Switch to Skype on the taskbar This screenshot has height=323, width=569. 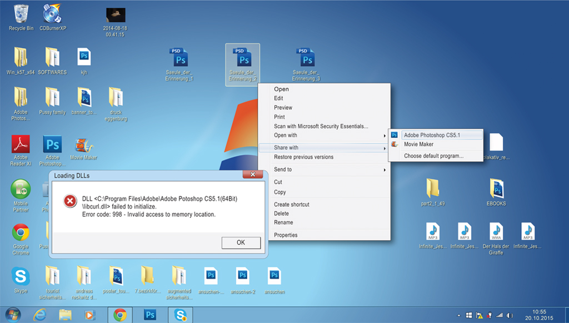coord(180,315)
